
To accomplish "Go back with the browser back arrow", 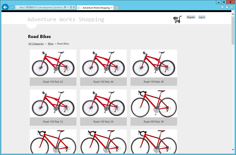I will click(x=5, y=7).
